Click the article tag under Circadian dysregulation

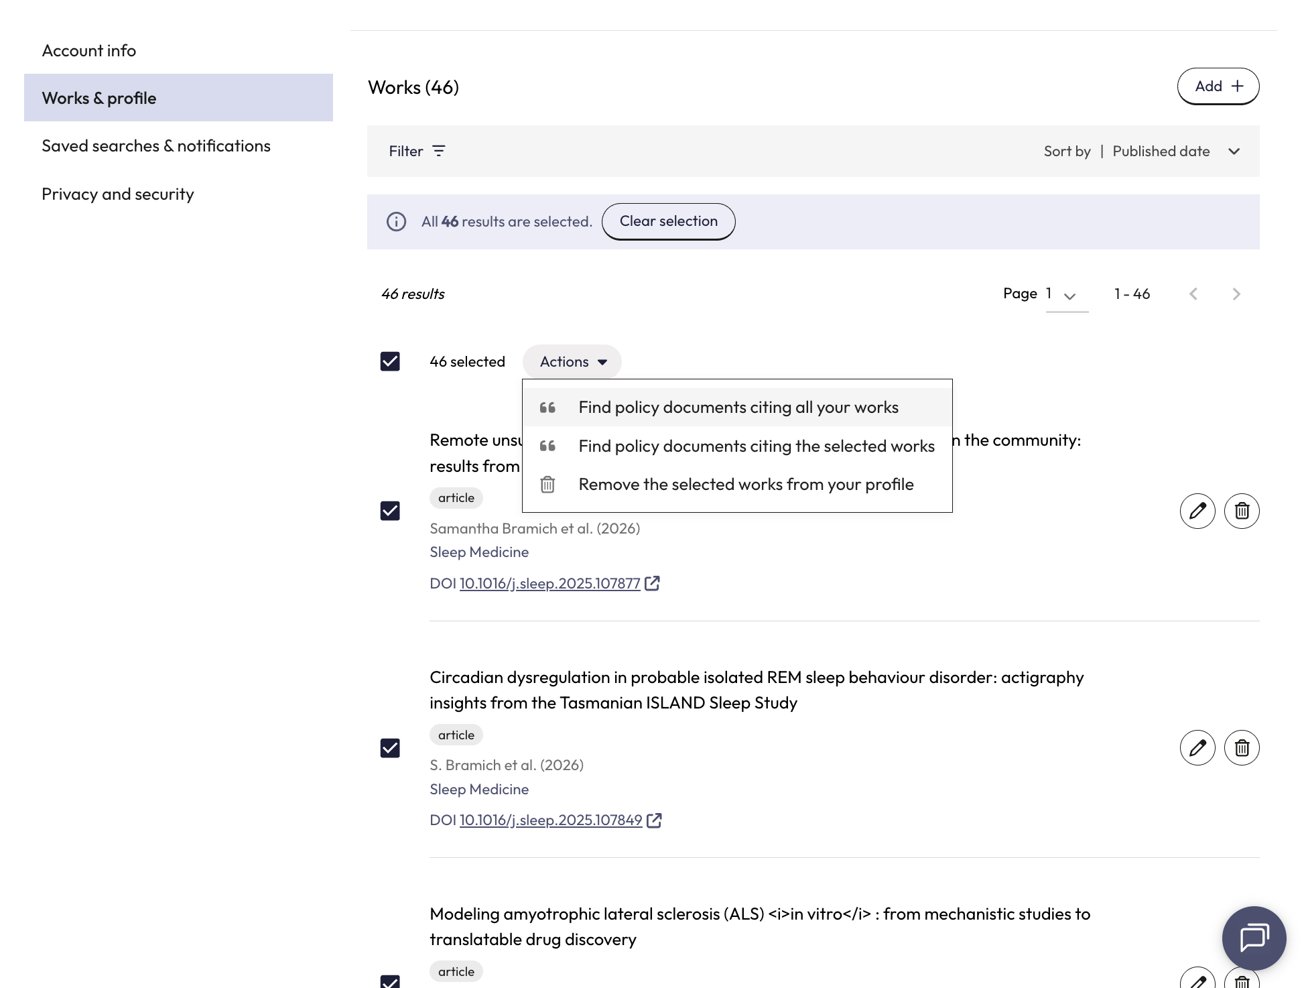[x=456, y=735]
